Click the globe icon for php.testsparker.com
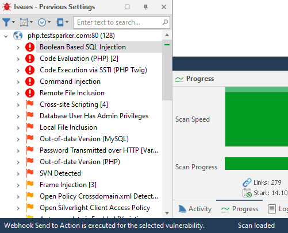288x233 pixels. pos(18,36)
